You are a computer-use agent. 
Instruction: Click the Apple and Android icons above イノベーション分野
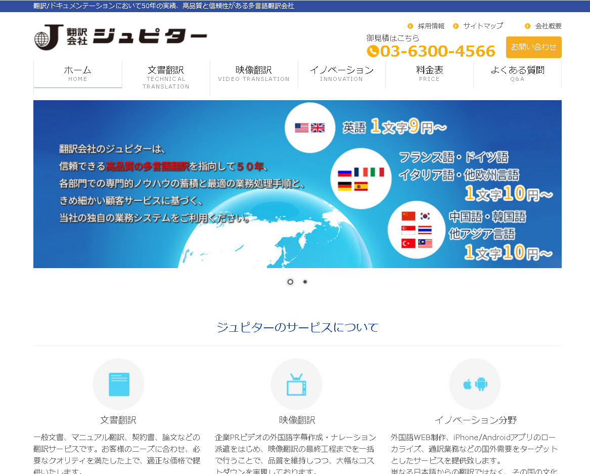(x=474, y=384)
